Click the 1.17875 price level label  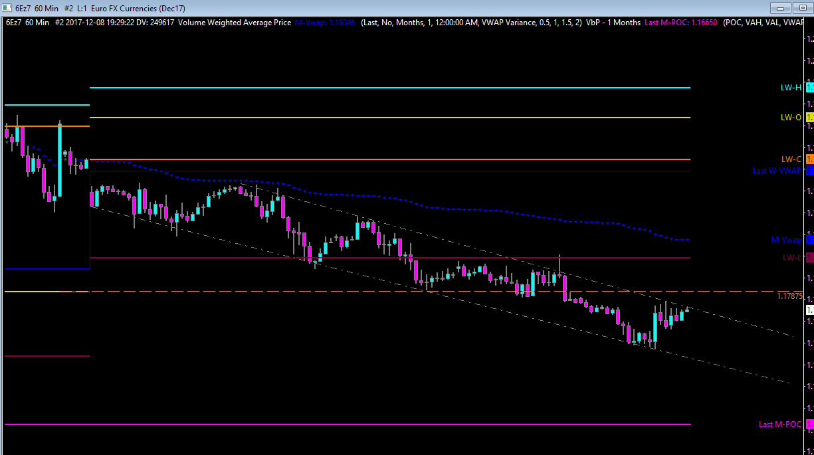(789, 296)
